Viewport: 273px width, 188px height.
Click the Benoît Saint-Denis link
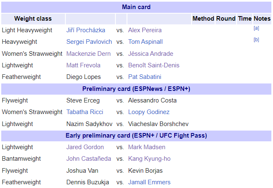(x=154, y=65)
